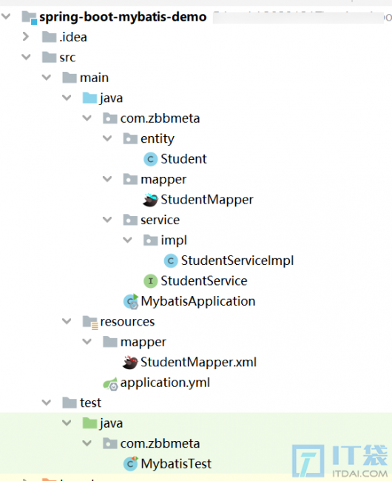Click the StudentService interface icon
The width and height of the screenshot is (392, 481).
click(x=150, y=281)
